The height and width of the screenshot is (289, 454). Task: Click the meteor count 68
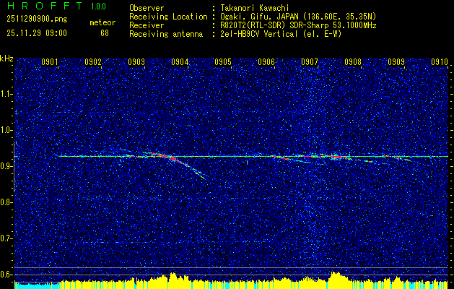[105, 33]
